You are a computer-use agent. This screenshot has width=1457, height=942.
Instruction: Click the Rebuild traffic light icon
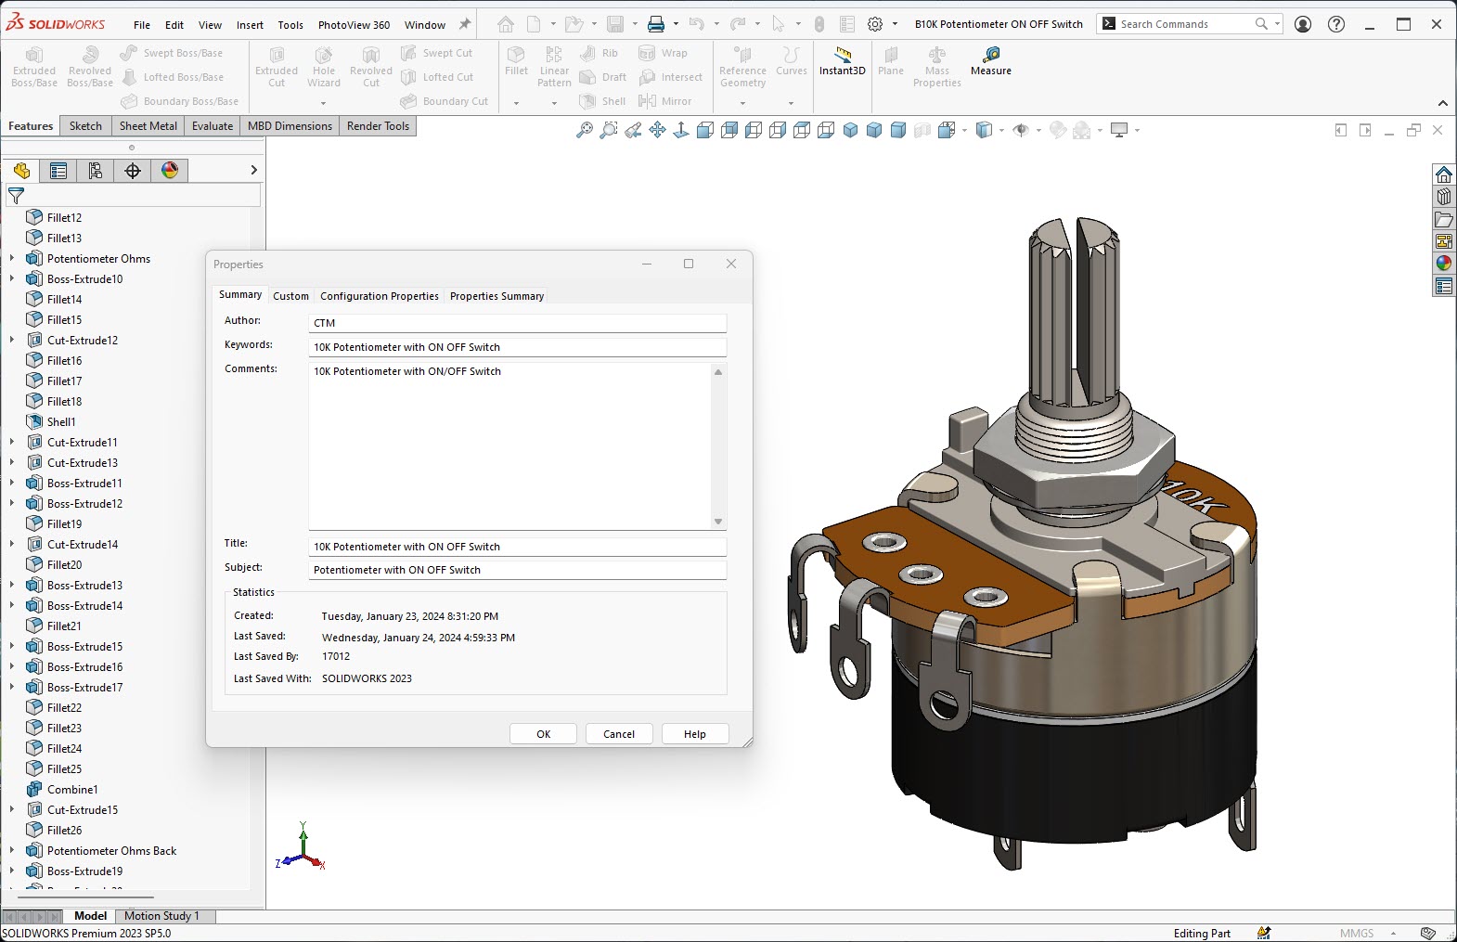(819, 24)
